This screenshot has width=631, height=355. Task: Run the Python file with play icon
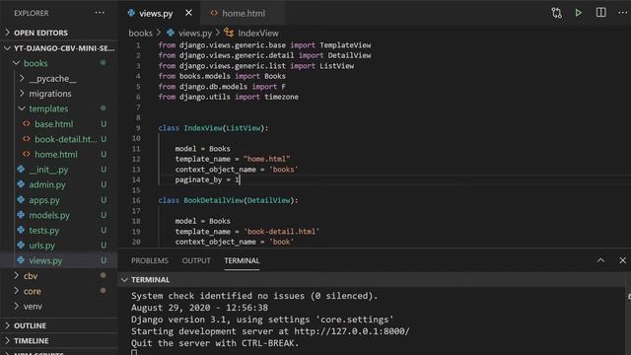click(579, 13)
